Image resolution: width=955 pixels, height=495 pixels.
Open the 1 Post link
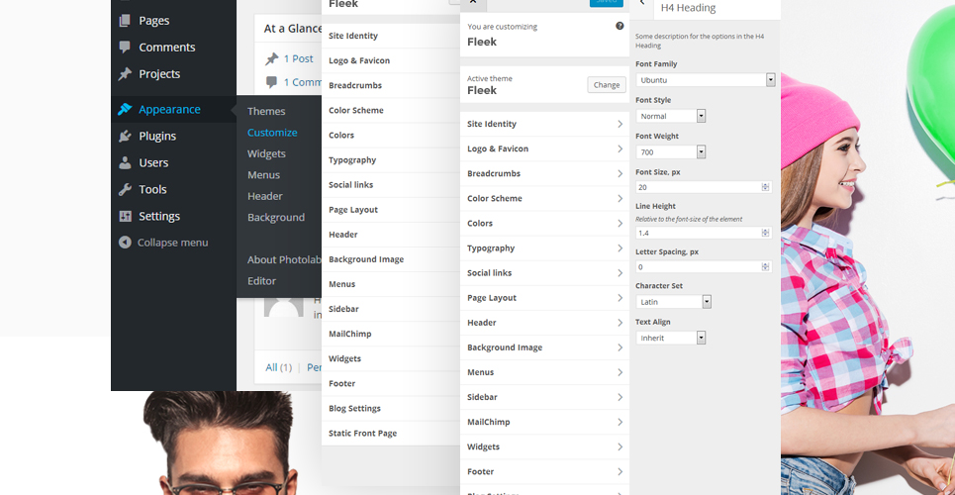[x=299, y=58]
